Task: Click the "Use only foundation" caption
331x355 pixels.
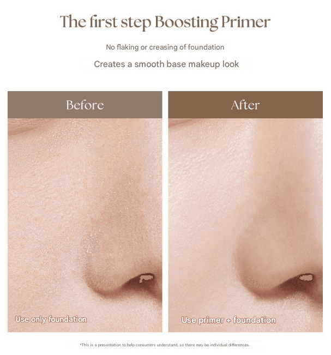Action: tap(51, 319)
